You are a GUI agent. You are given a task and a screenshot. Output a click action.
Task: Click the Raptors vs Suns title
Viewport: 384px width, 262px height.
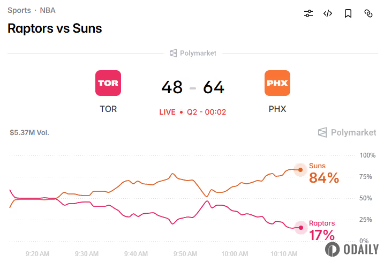55,28
